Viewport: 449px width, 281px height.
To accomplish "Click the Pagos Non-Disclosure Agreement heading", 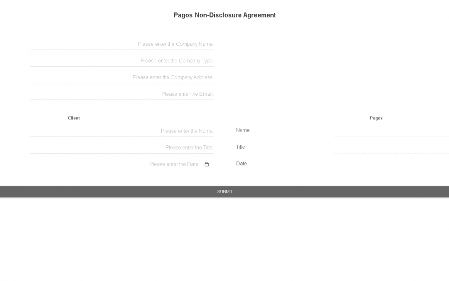I will [x=225, y=15].
